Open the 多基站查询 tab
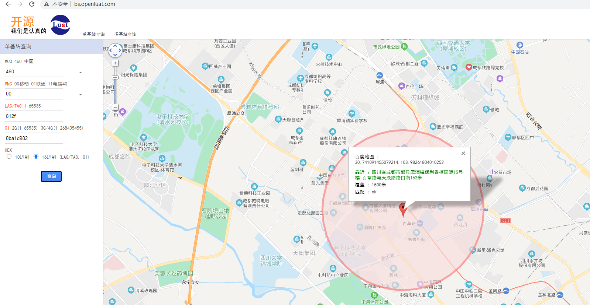Viewport: 590px width, 305px height. (x=126, y=34)
